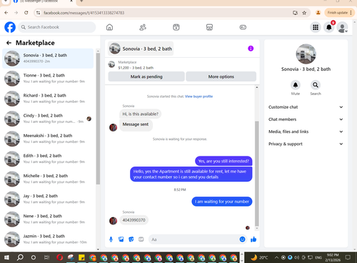Open Richard conversation in list

tap(48, 99)
